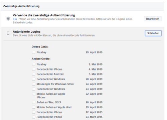Select Facebook für iPhone dated 12. April 2015

pos(33,112)
